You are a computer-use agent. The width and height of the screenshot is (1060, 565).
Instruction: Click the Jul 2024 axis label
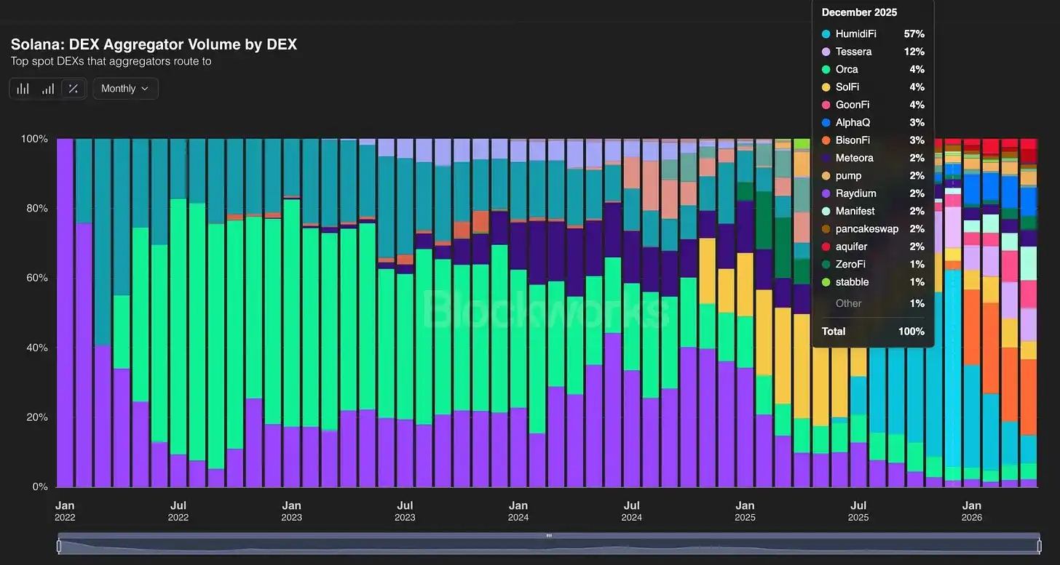click(x=632, y=510)
